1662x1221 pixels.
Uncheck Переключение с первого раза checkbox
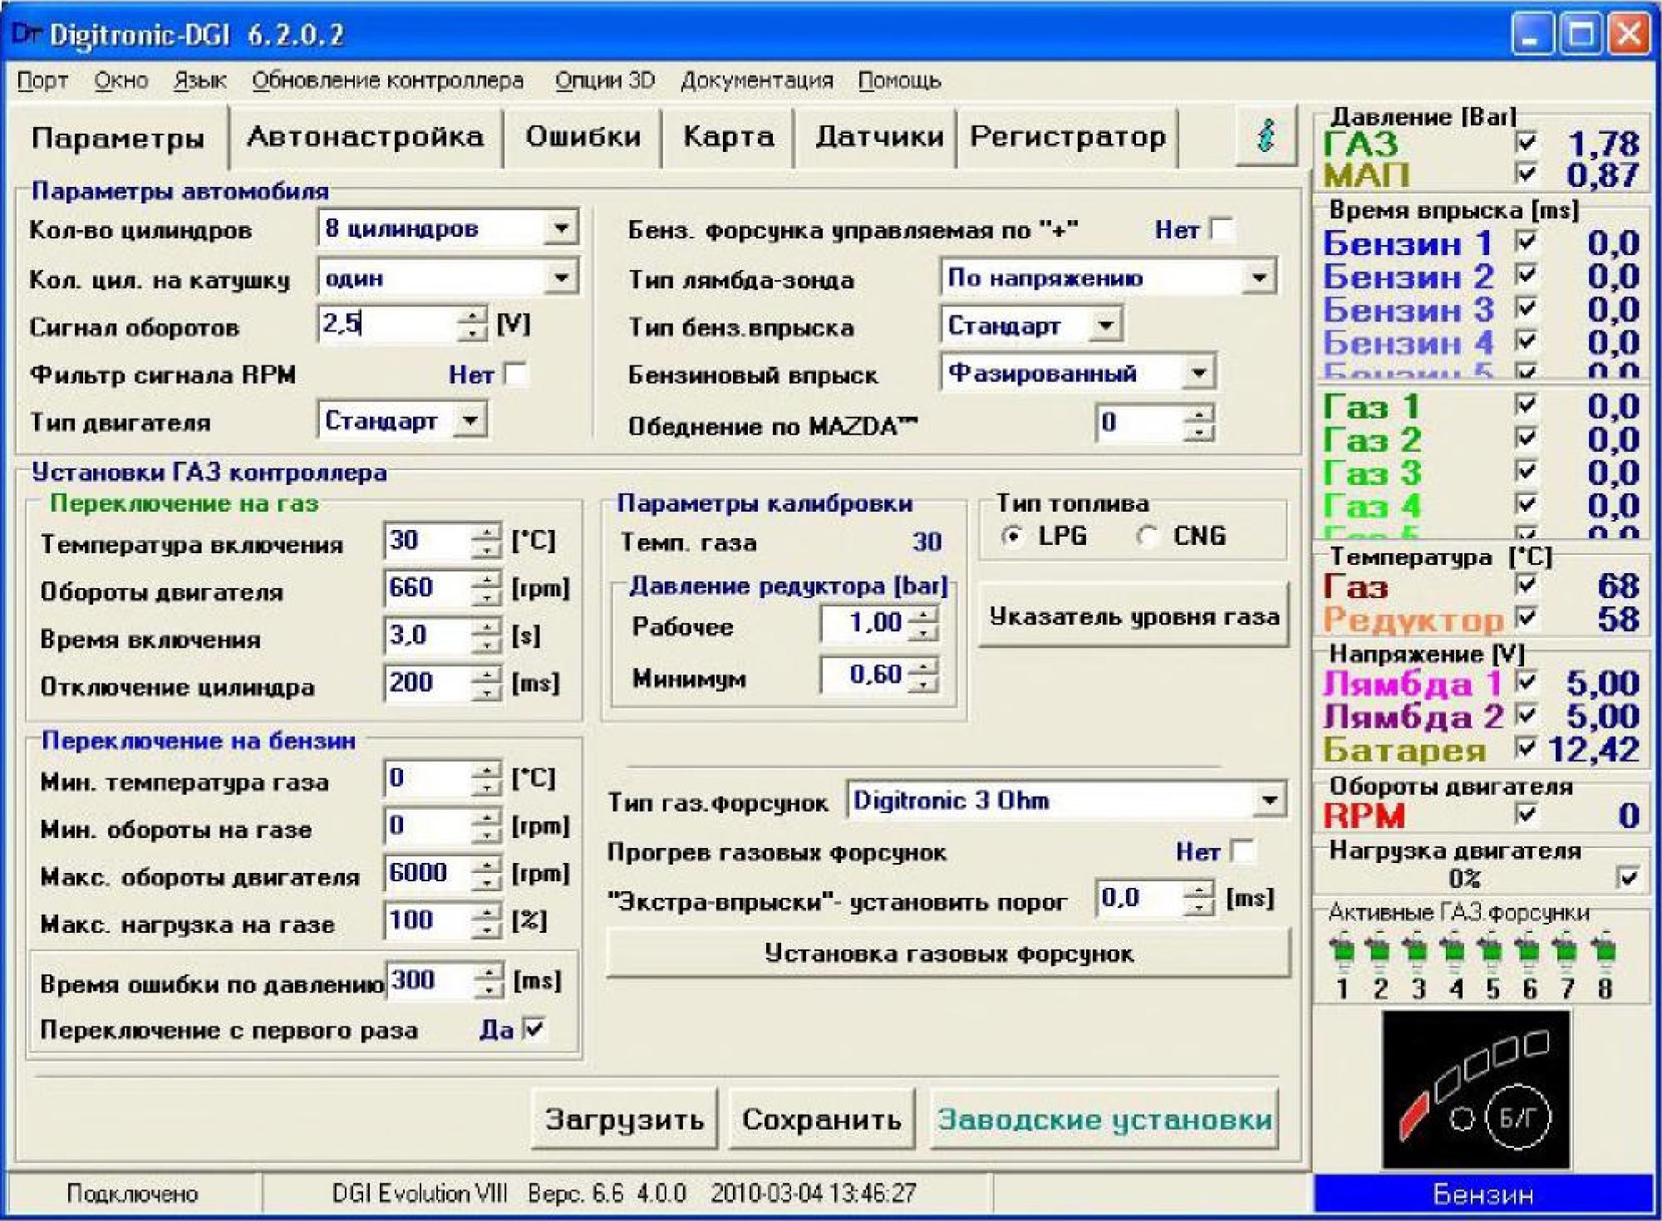pos(534,1029)
